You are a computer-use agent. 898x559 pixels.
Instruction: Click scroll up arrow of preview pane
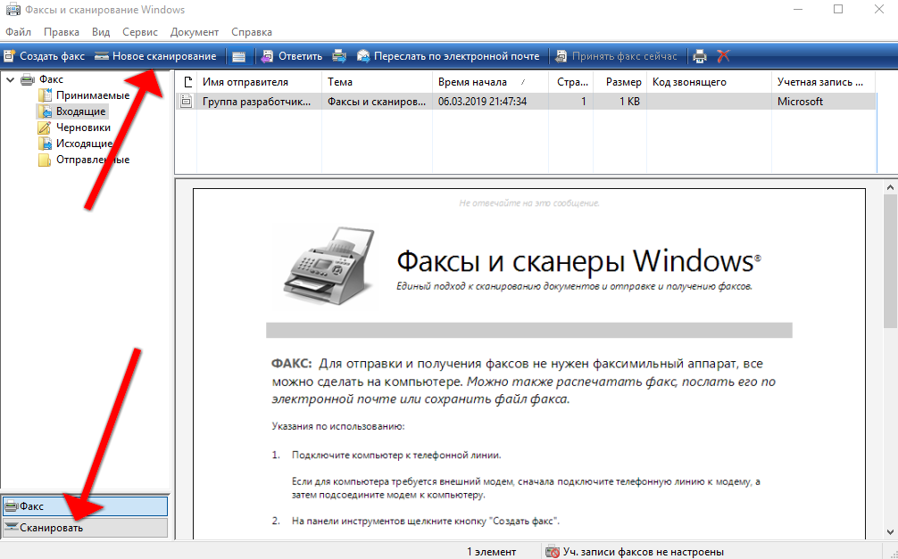(891, 187)
